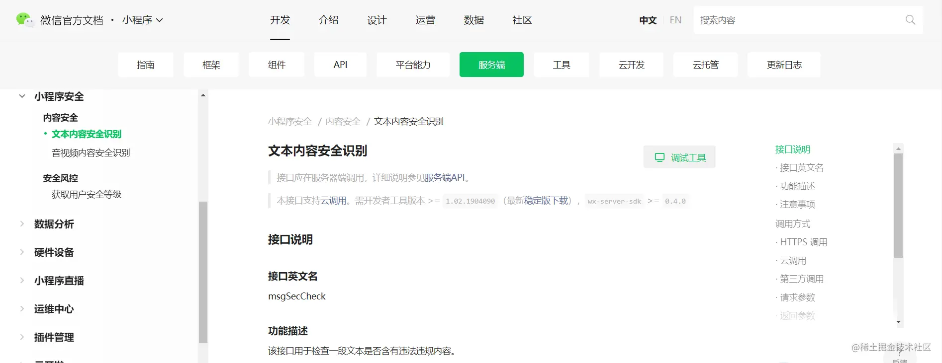Screen dimensions: 942x363
Task: Focus the 搜索内容 search field
Action: click(x=808, y=20)
